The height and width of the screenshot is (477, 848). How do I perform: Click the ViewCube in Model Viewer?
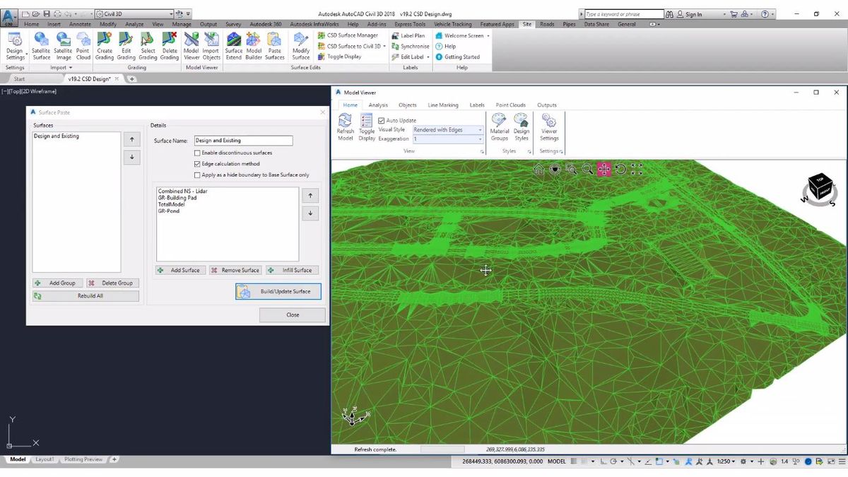(820, 188)
